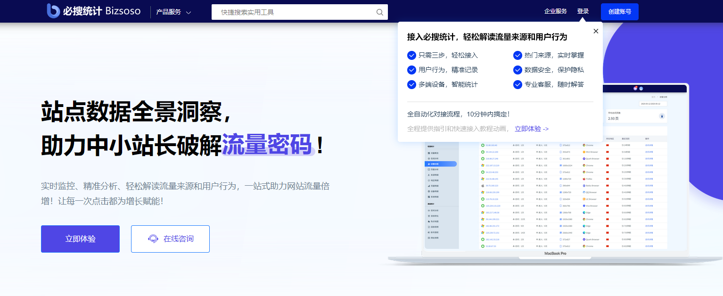Click check icon beside 热门来源，实时掌握
Screen dimensions: 723x296
pos(518,55)
